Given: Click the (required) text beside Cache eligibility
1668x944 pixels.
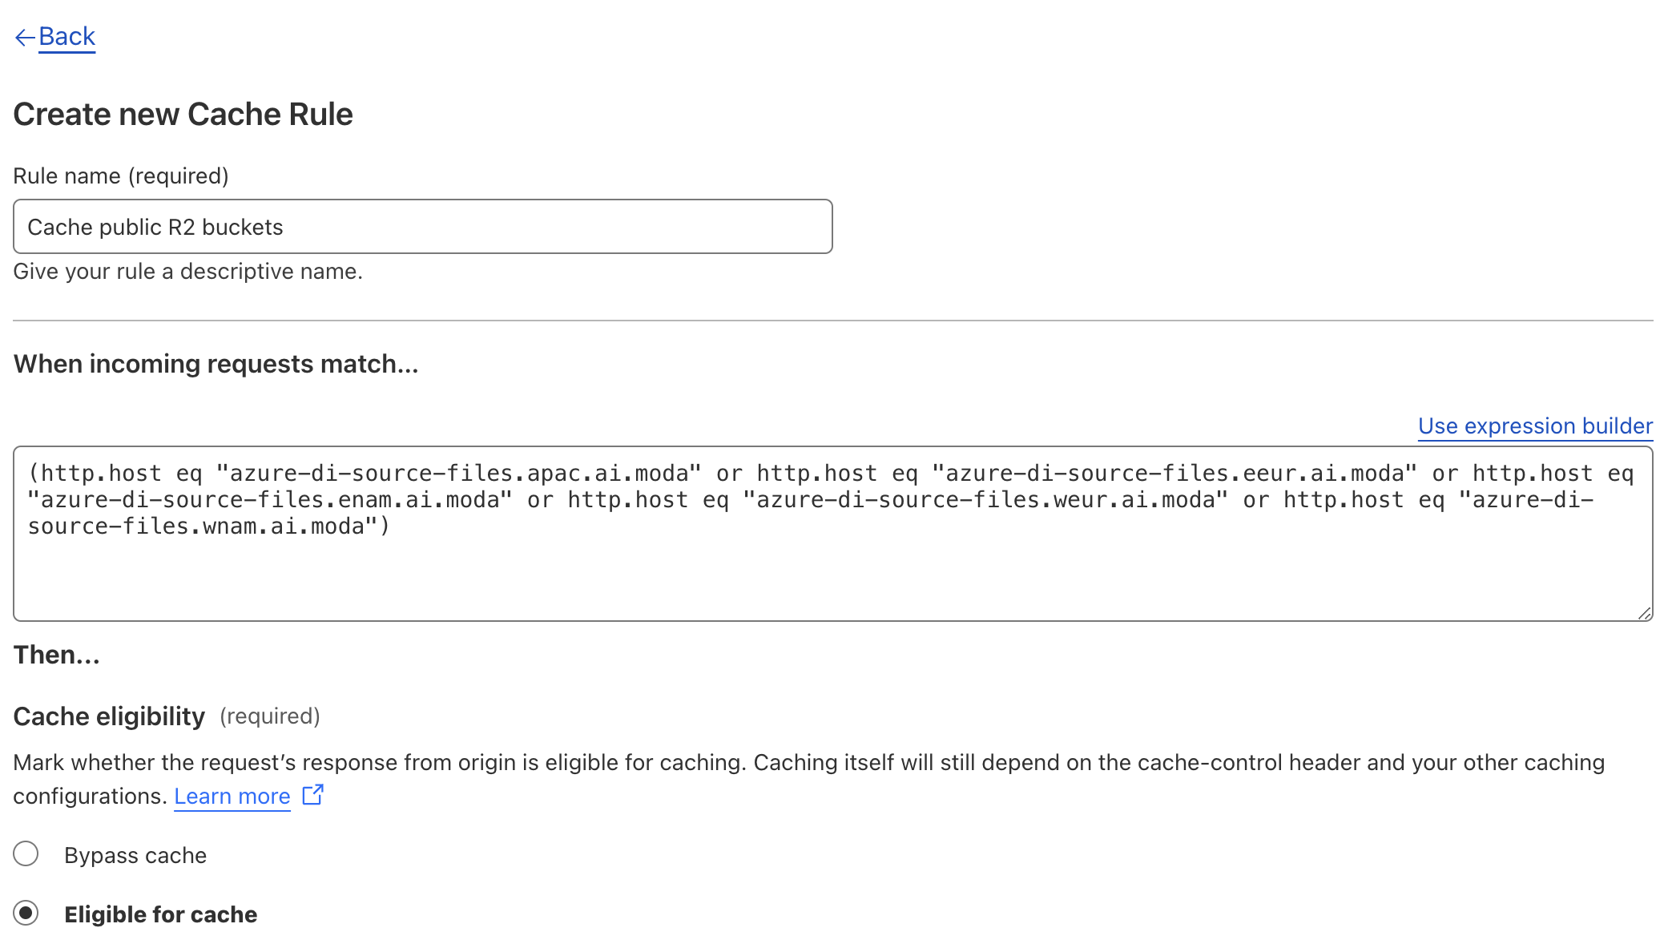Looking at the screenshot, I should tap(270, 716).
